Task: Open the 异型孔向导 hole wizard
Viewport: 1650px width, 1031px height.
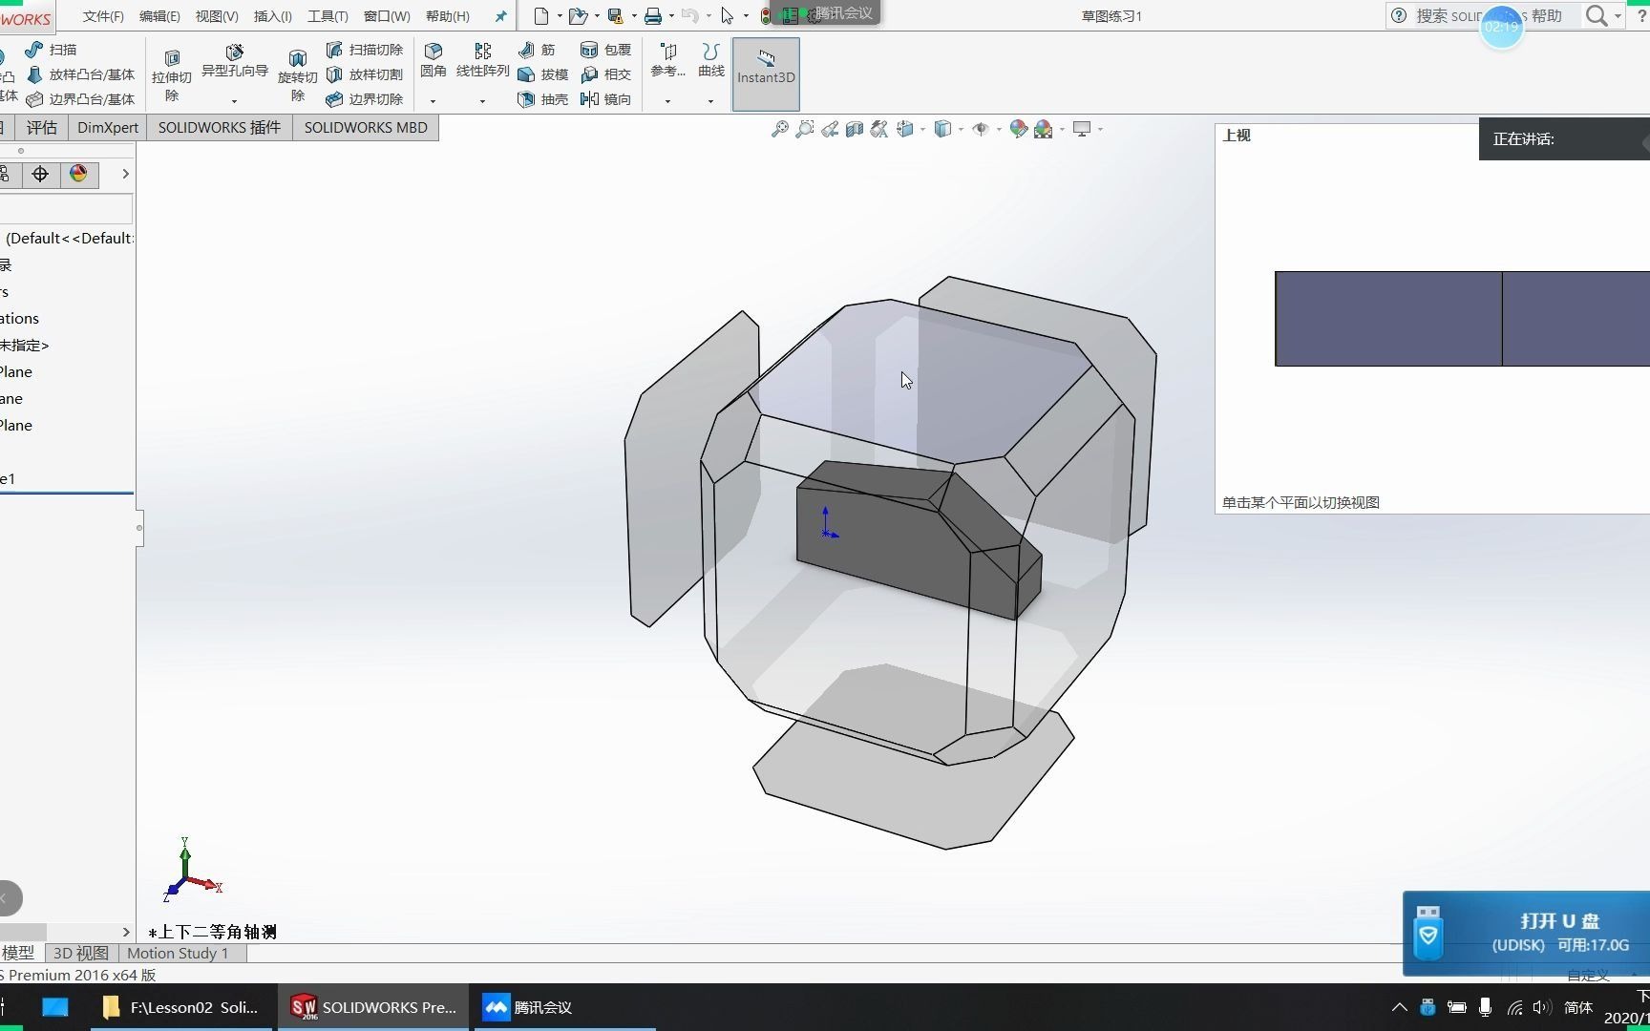Action: (x=234, y=61)
